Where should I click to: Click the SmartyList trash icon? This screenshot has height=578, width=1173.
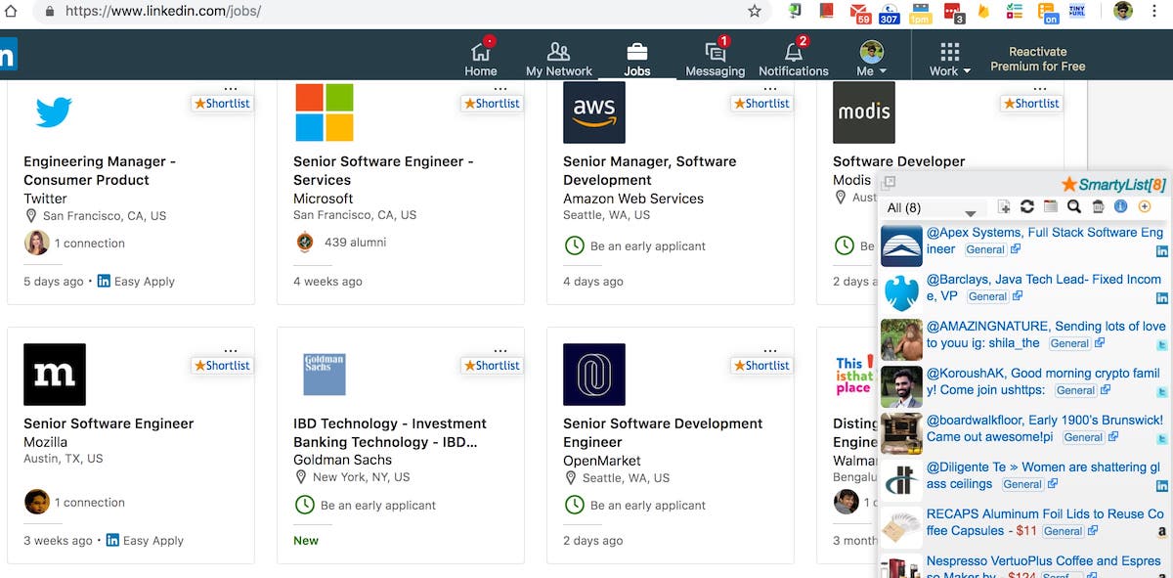tap(1098, 206)
